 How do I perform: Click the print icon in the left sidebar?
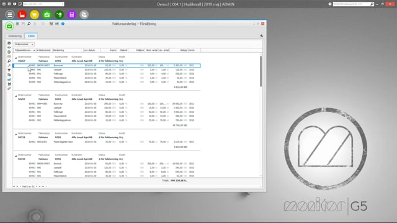pos(9,43)
